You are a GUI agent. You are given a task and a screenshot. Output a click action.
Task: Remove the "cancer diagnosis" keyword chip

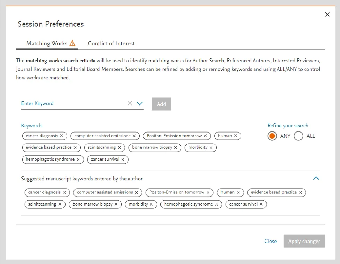62,136
